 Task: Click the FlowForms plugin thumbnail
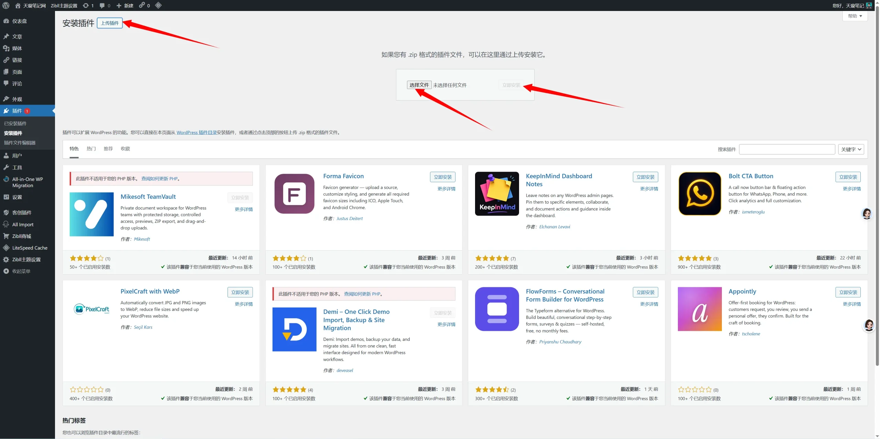497,309
